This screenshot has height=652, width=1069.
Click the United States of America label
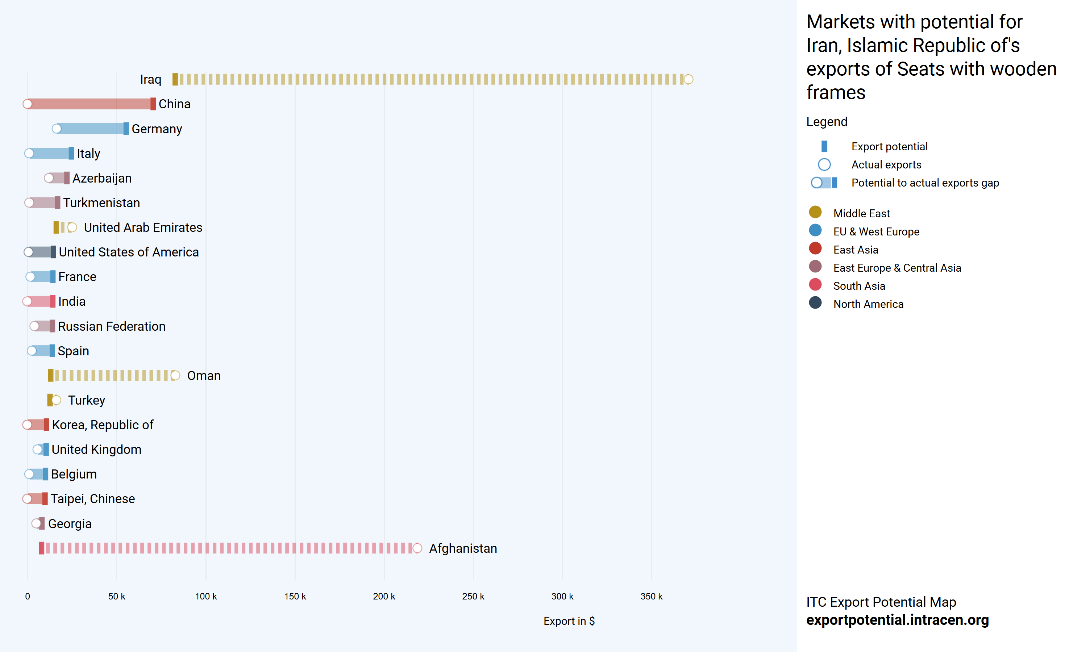pyautogui.click(x=129, y=252)
